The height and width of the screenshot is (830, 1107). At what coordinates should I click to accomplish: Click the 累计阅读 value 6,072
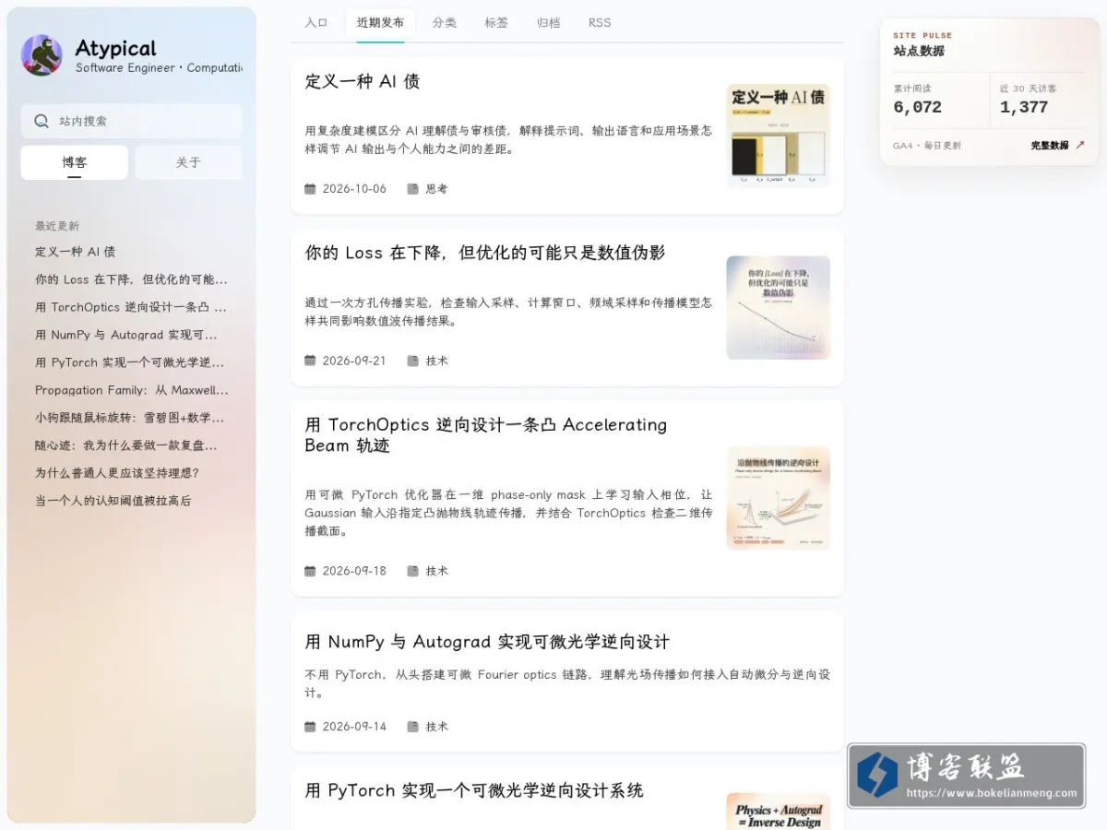click(x=918, y=107)
